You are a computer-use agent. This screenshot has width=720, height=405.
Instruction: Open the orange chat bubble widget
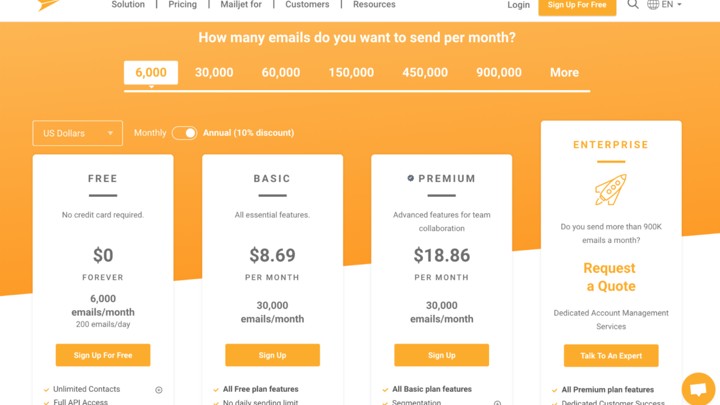coord(698,388)
